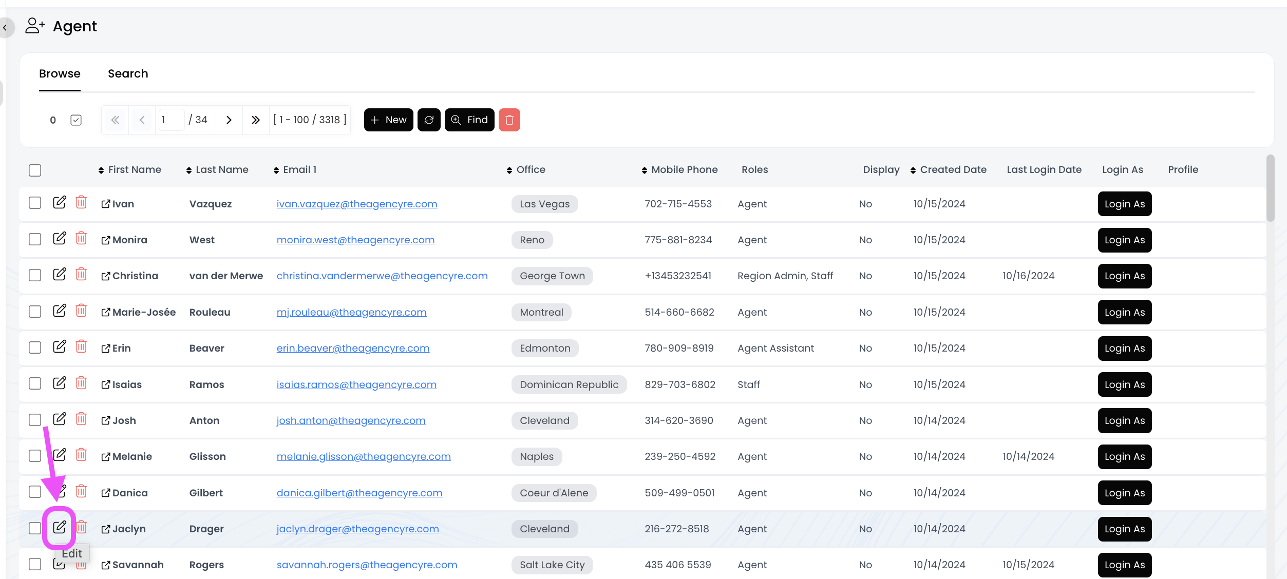
Task: Collapse the sidebar with the left chevron
Action: (x=5, y=28)
